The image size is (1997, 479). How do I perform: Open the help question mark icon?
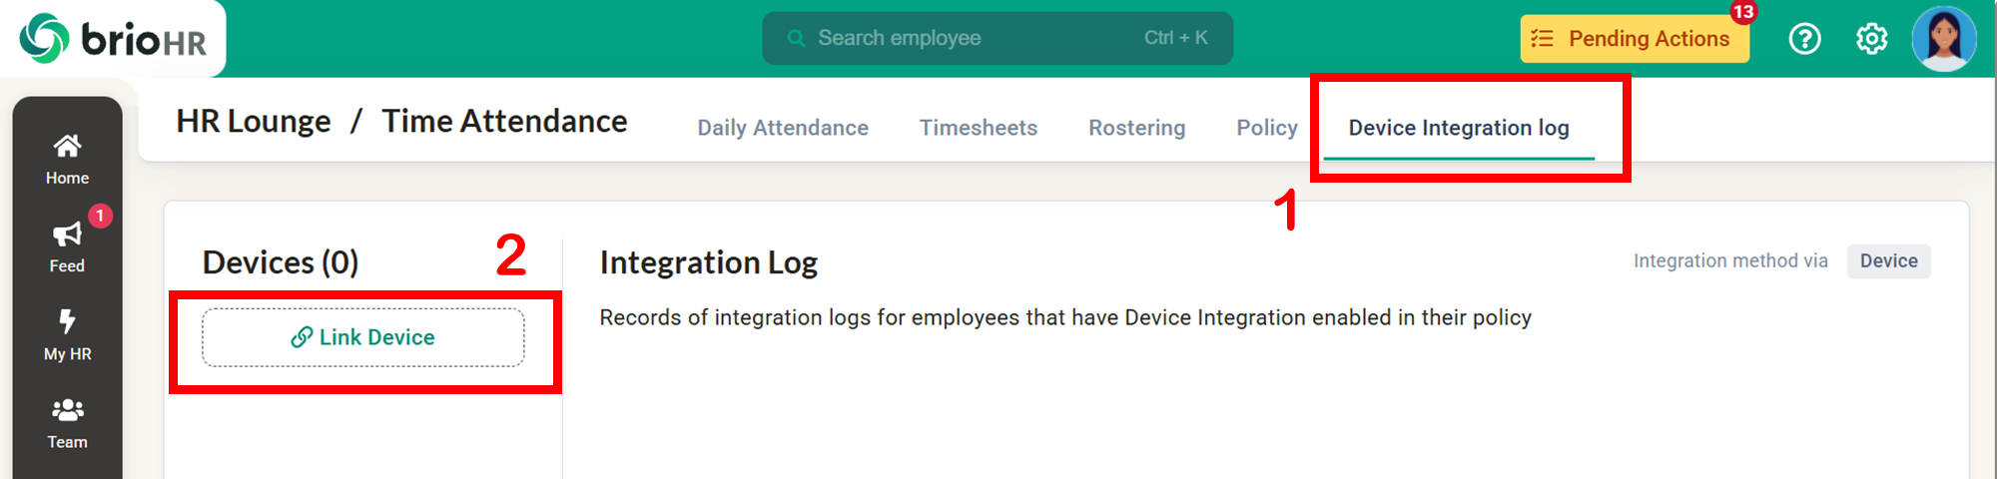pyautogui.click(x=1804, y=39)
